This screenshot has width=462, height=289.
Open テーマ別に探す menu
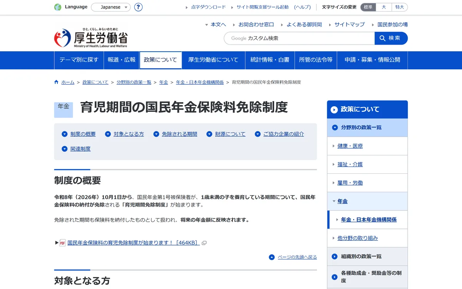point(79,60)
